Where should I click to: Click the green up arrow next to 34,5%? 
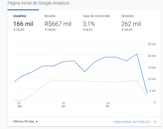(84, 30)
